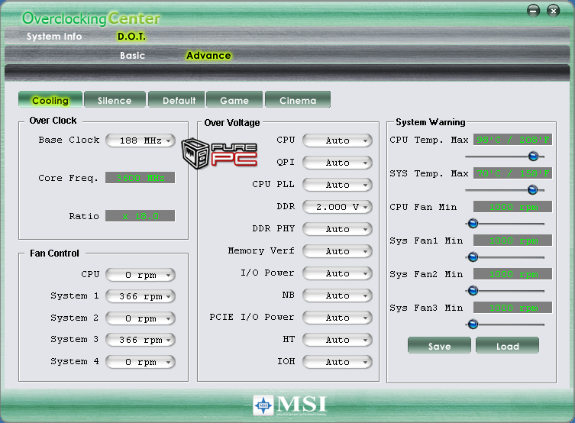Click the CPU Fan Min 1000 rpm value
575x423 pixels.
coord(512,207)
